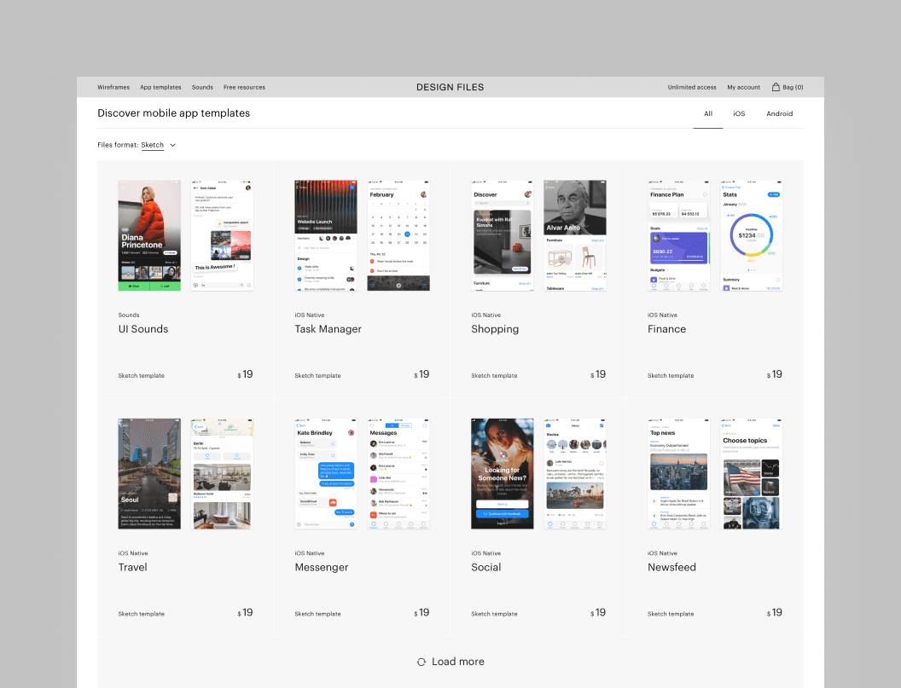The image size is (901, 688).
Task: Open the Shopping template title
Action: (x=495, y=329)
